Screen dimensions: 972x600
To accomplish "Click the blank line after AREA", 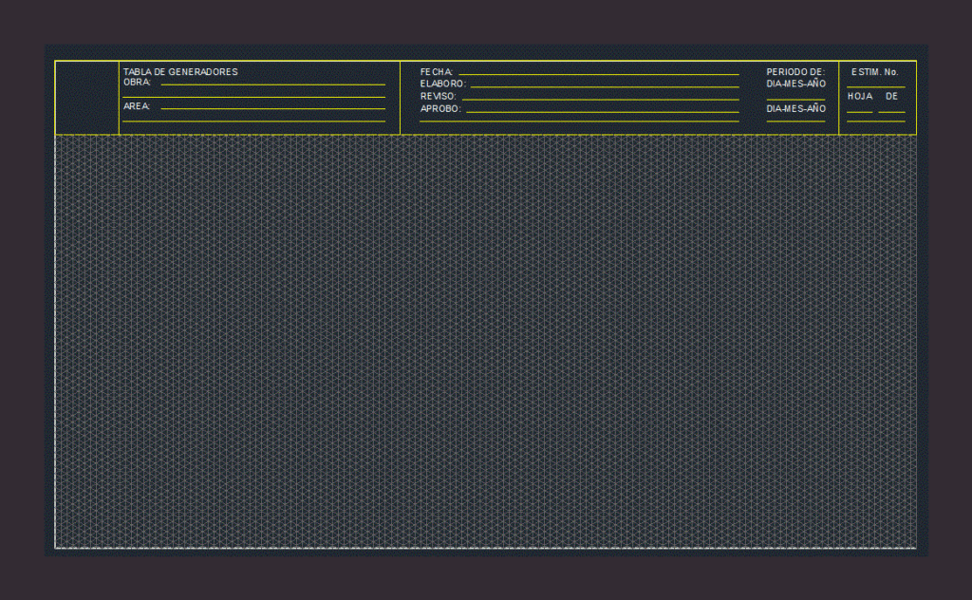I will tap(272, 108).
